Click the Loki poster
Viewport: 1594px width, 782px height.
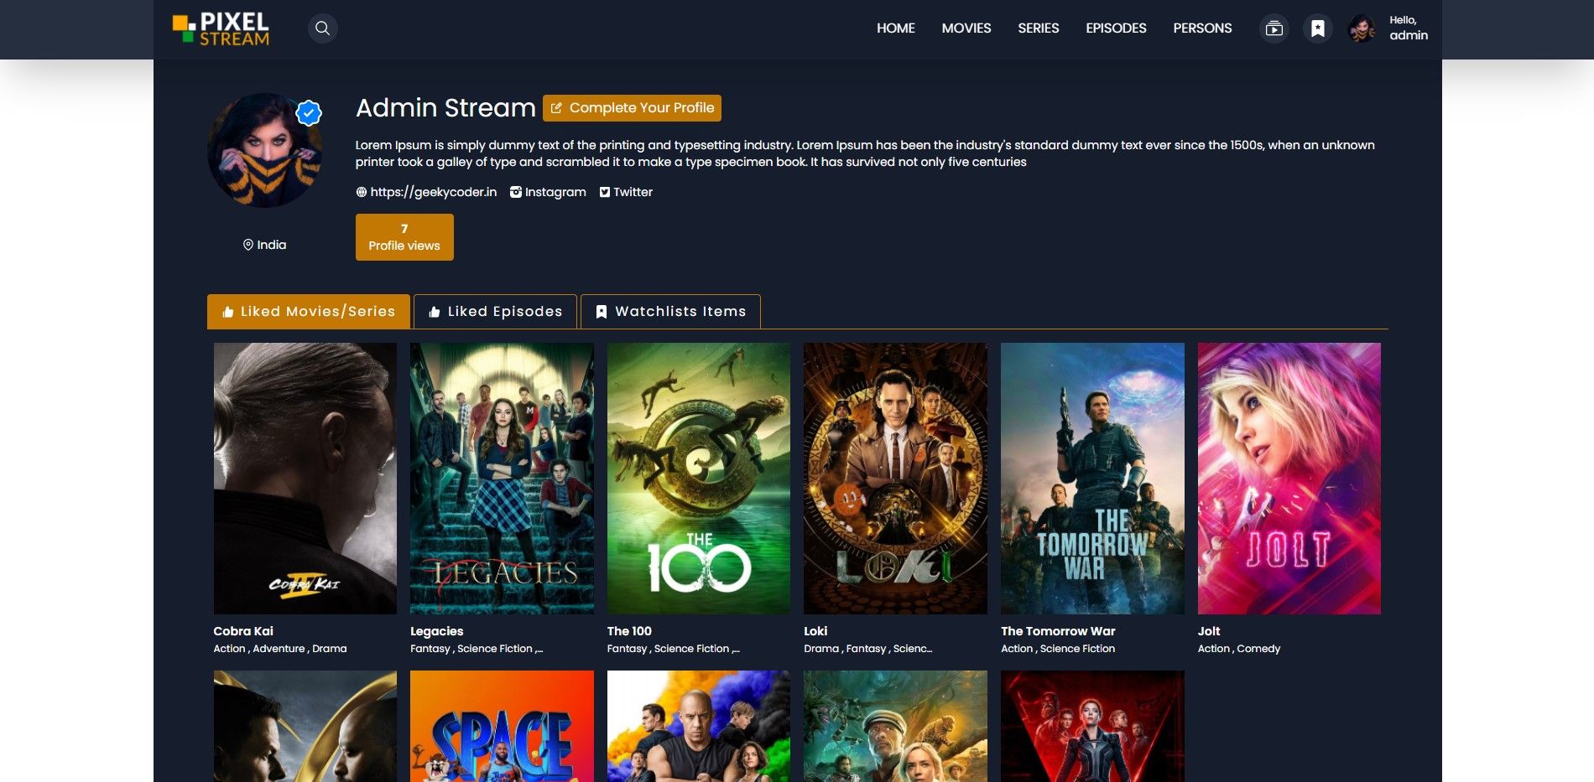click(x=895, y=479)
